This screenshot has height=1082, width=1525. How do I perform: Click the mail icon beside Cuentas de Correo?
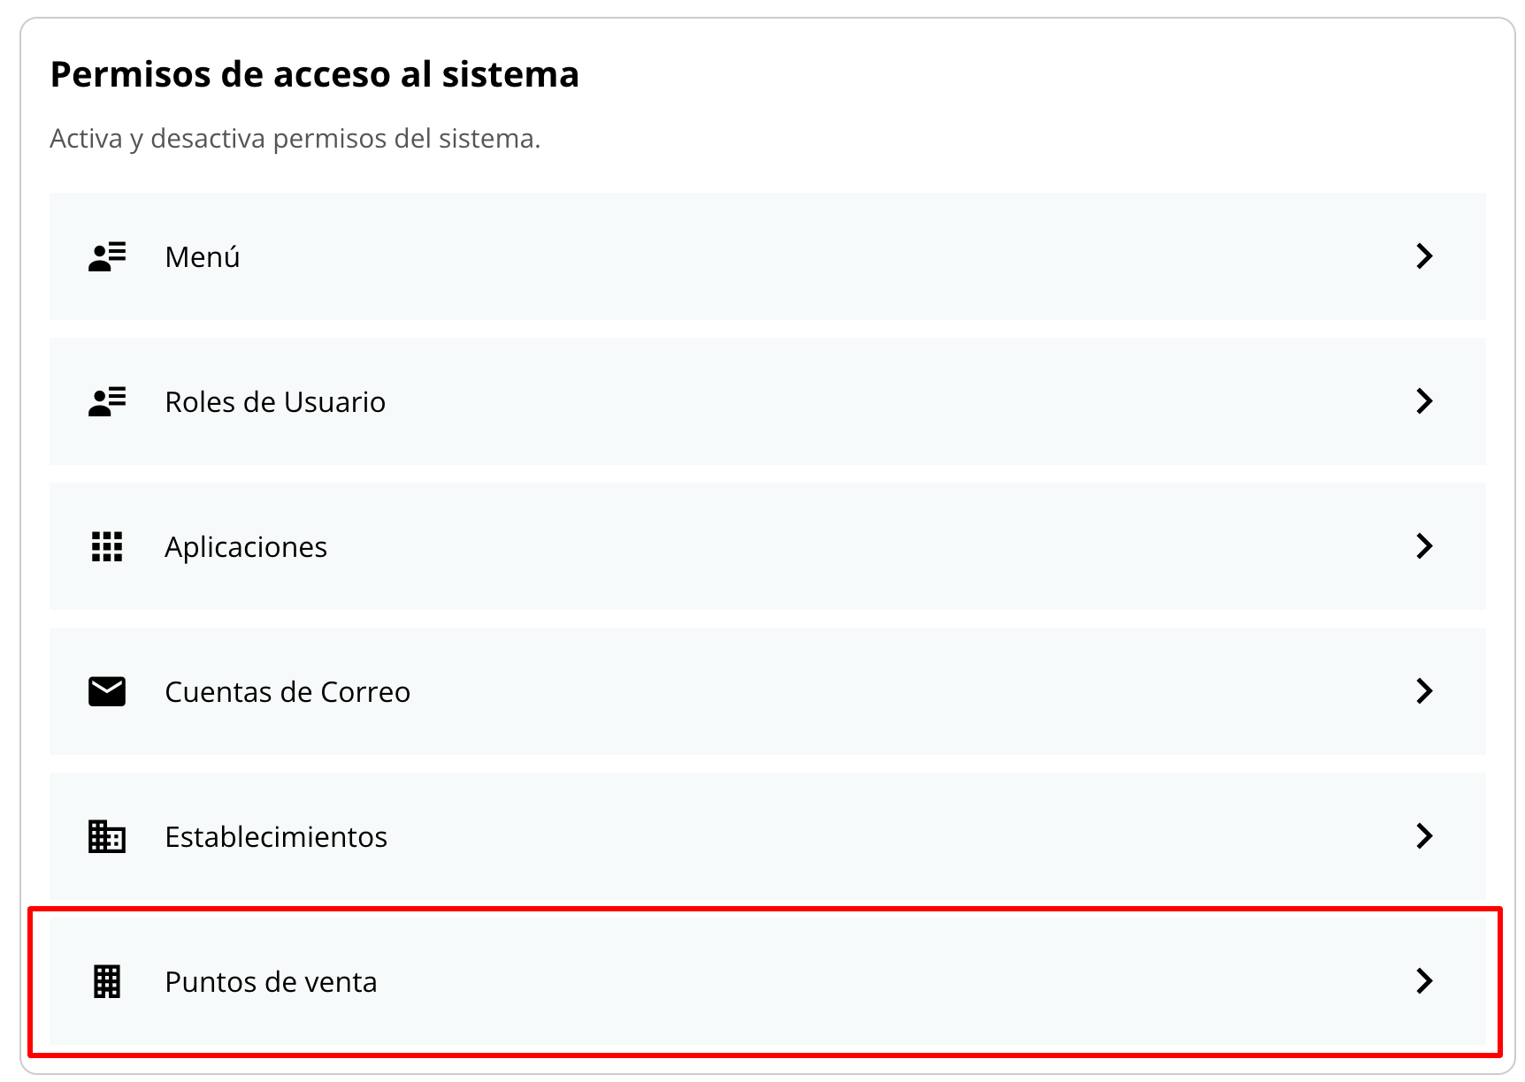click(106, 691)
